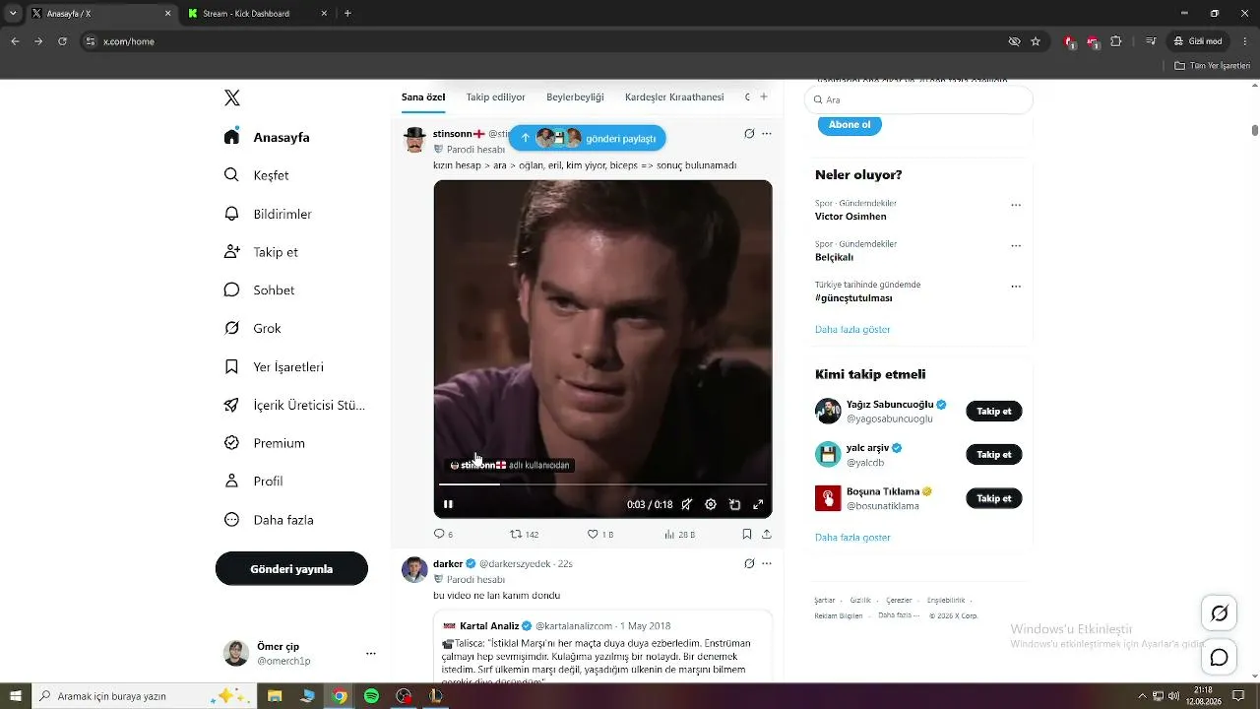Repost the stinsonn post
The height and width of the screenshot is (709, 1260).
coord(524,534)
